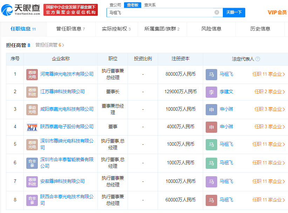Open the 风险信息 tab
Image resolution: width=288 pixels, height=213 pixels.
coord(211,29)
